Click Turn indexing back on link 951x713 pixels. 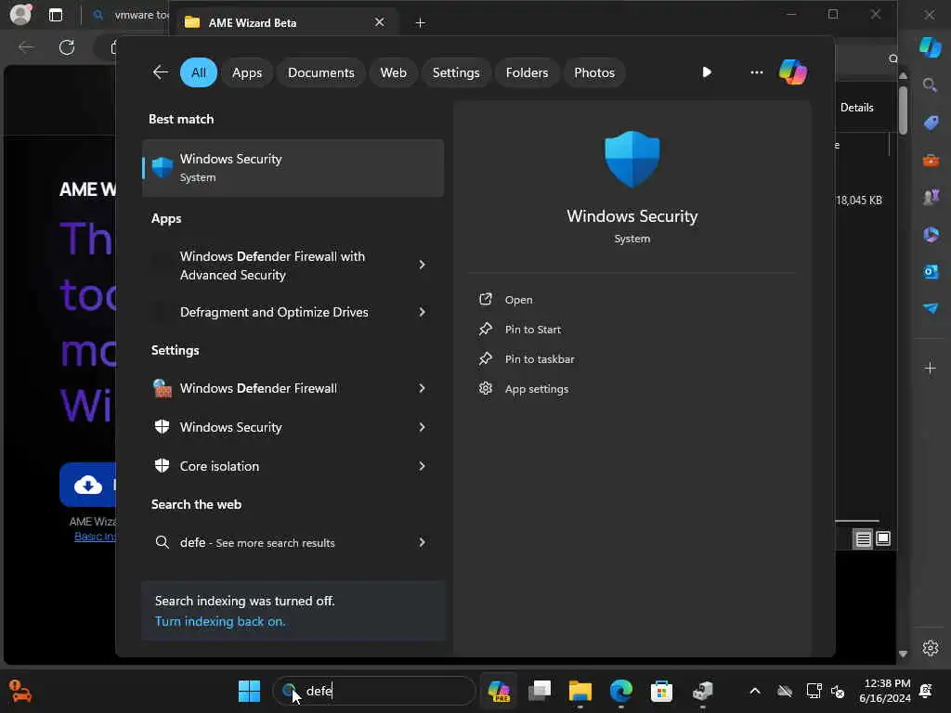(219, 621)
